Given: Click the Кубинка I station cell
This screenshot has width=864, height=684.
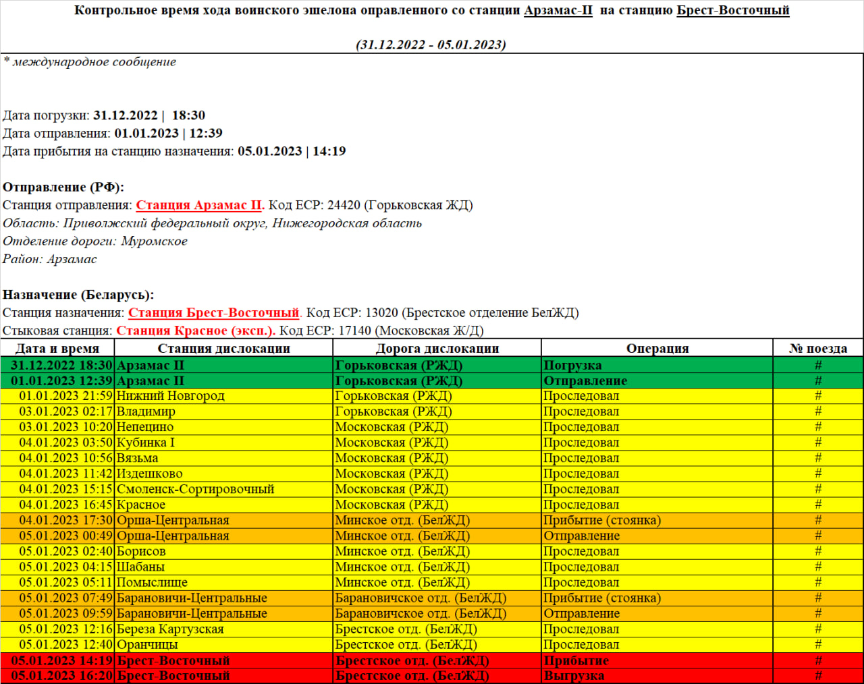Looking at the screenshot, I should click(x=146, y=443).
